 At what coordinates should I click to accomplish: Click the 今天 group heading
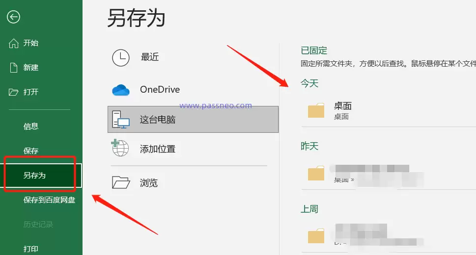pyautogui.click(x=309, y=83)
